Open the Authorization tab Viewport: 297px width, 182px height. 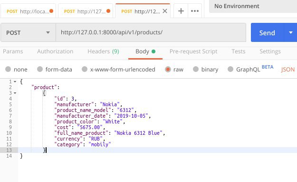[x=55, y=51]
